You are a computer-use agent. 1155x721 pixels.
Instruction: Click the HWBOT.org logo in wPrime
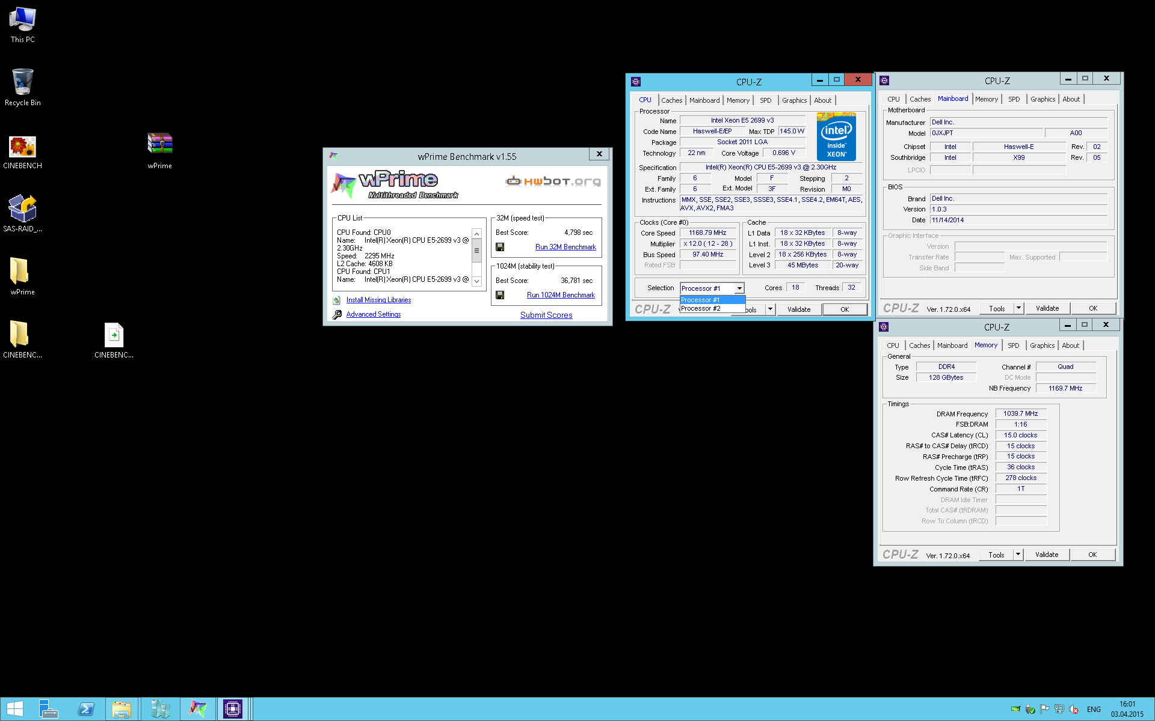point(553,181)
